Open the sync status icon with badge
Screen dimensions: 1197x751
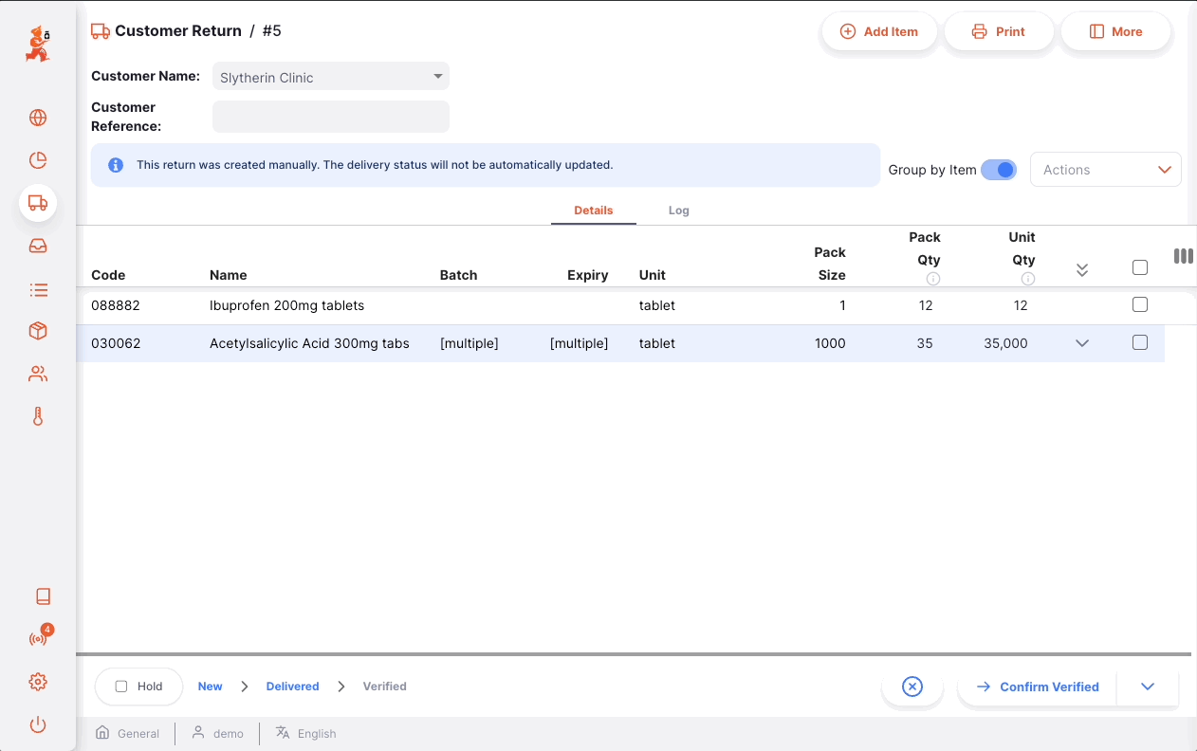click(38, 638)
